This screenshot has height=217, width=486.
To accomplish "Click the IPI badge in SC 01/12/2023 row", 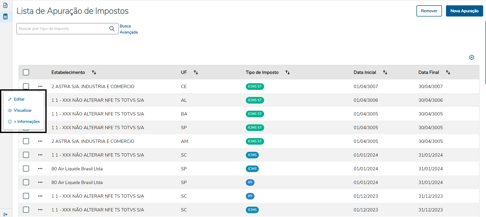I will click(250, 196).
